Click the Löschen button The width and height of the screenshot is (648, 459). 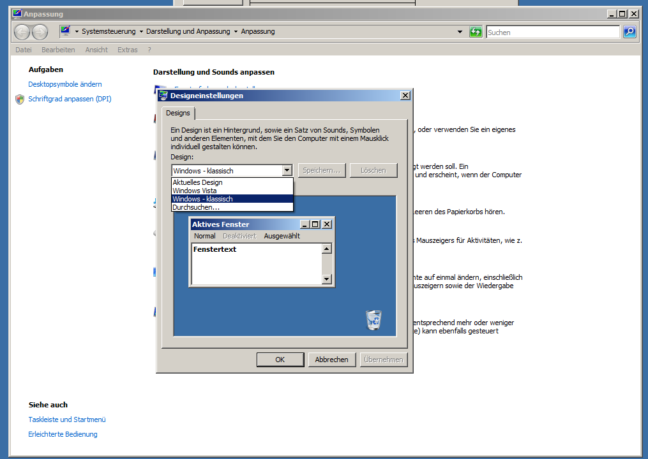[x=373, y=170]
